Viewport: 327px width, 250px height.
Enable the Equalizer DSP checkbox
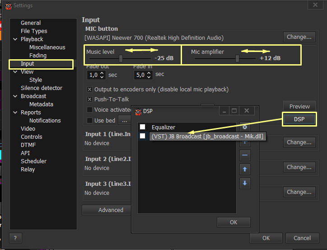(x=143, y=127)
